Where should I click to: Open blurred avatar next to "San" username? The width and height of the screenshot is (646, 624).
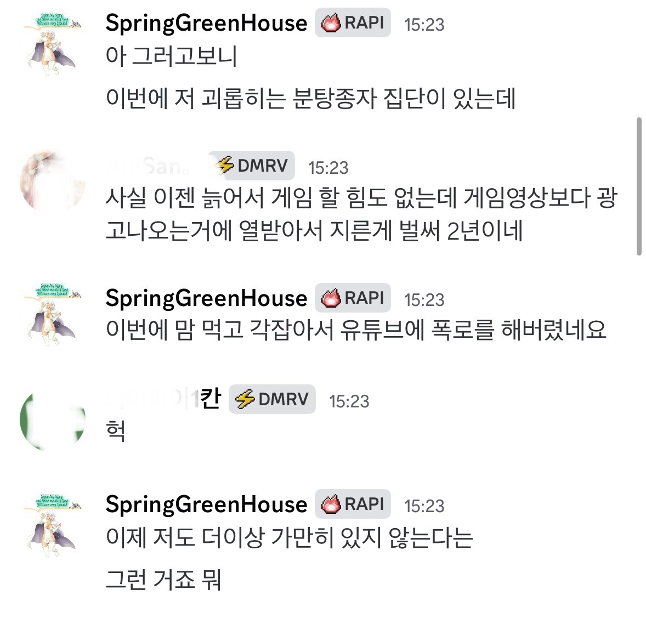tap(51, 181)
